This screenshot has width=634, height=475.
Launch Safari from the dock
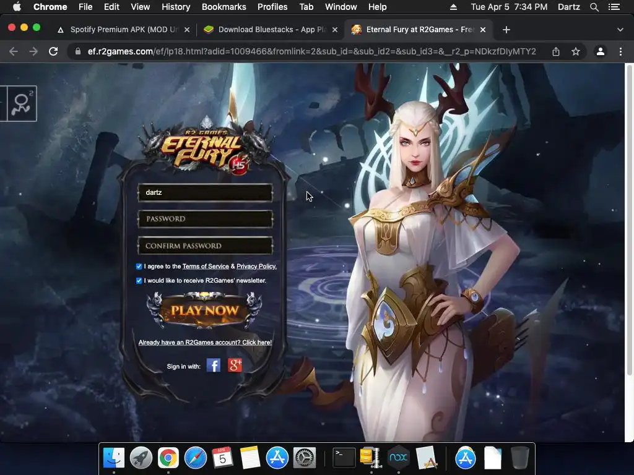coord(195,458)
